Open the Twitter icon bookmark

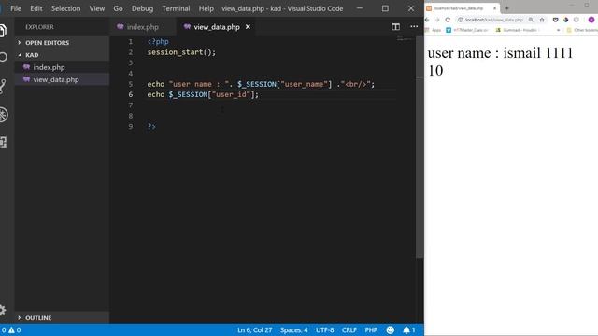click(448, 30)
